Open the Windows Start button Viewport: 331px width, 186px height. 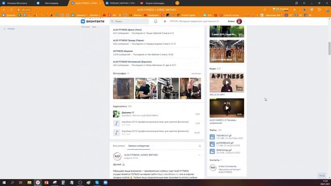tap(4, 182)
